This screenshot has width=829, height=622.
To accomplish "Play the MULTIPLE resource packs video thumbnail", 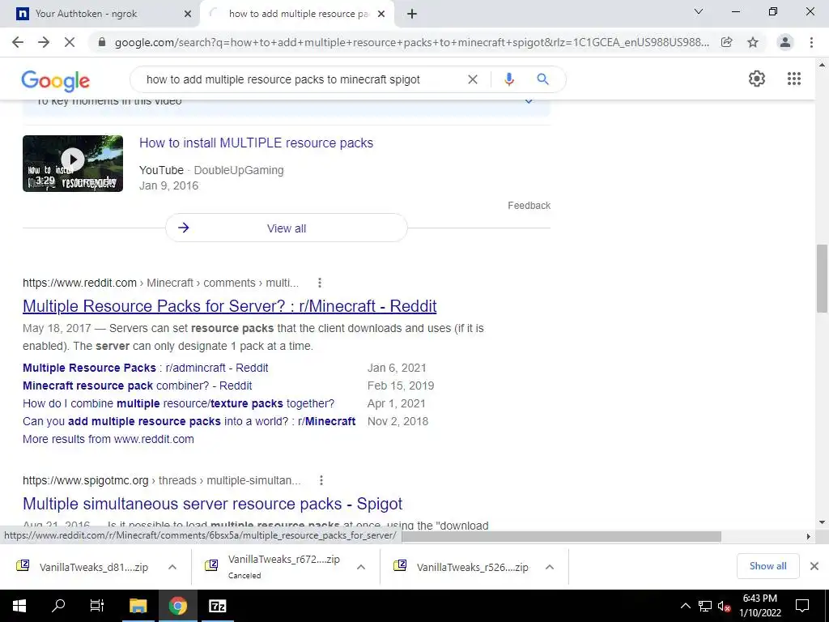I will point(73,164).
